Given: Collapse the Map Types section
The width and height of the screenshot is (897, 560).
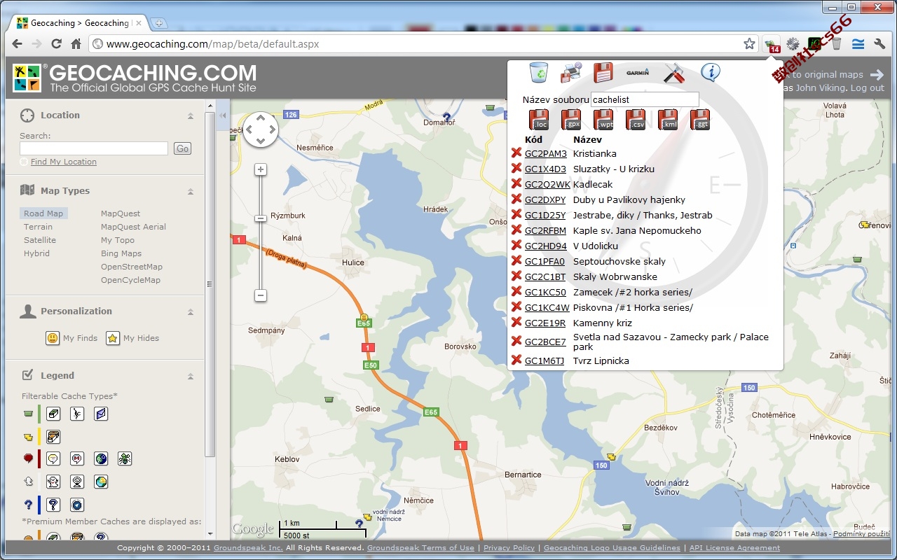Looking at the screenshot, I should tap(190, 191).
